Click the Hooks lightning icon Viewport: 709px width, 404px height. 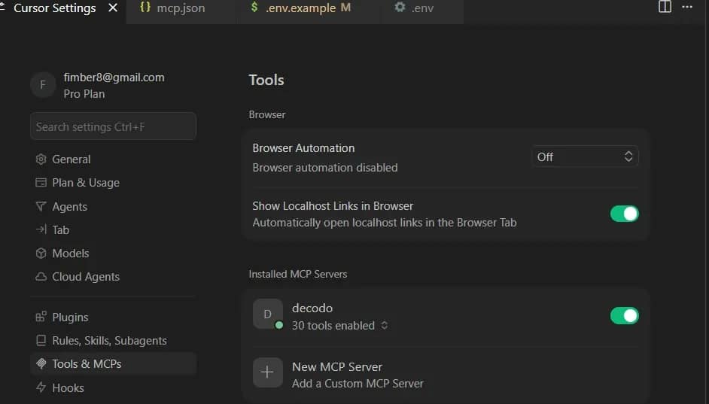[41, 387]
